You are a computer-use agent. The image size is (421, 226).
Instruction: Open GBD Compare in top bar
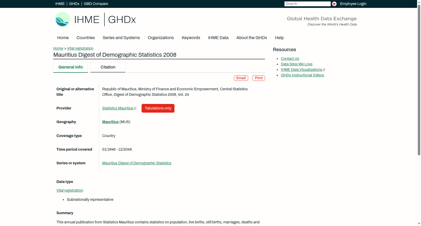(x=96, y=4)
